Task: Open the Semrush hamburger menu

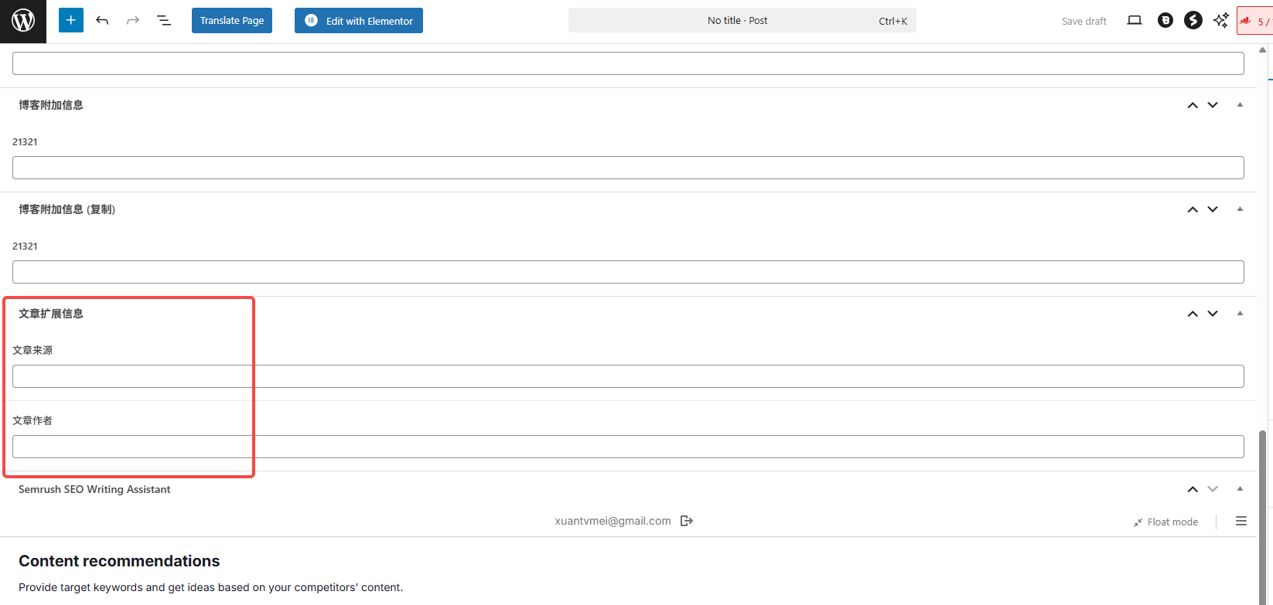Action: [1241, 522]
